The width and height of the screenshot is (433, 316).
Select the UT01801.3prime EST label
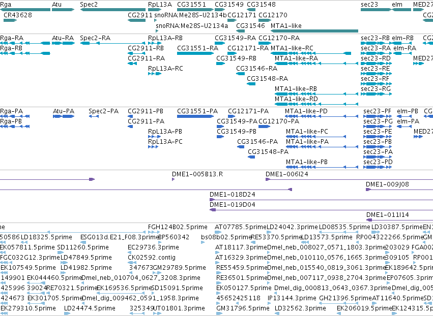179,308
